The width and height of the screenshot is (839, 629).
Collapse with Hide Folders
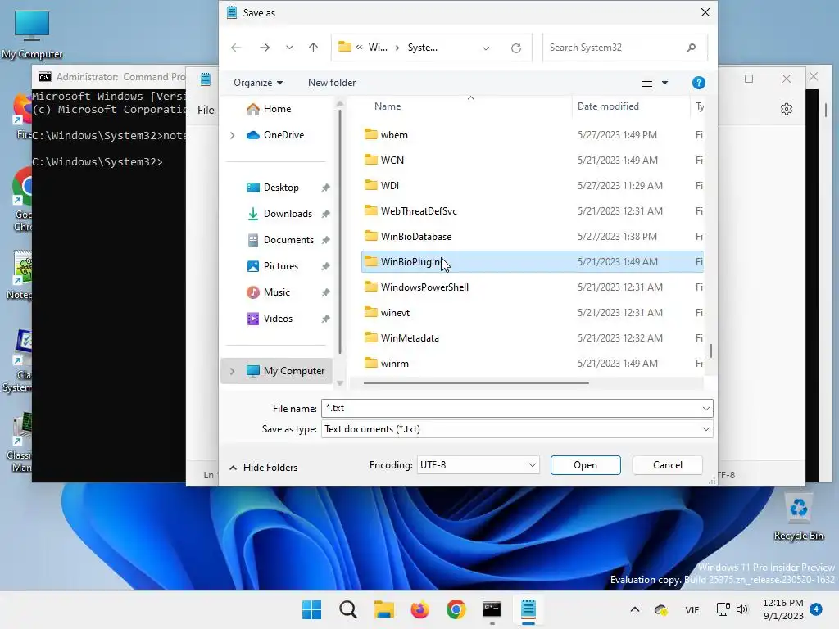click(263, 468)
